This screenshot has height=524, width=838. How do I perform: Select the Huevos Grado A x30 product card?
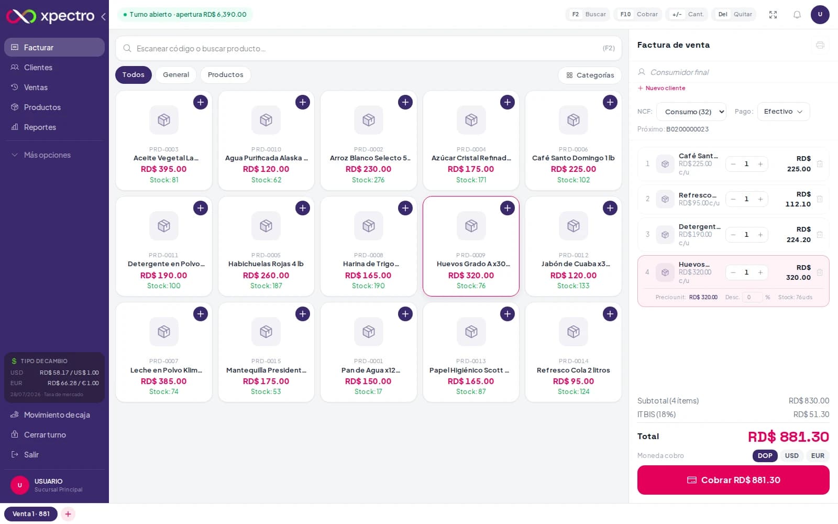471,246
